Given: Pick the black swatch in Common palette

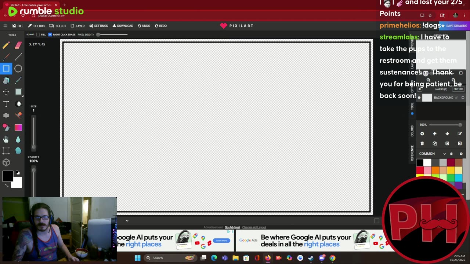Looking at the screenshot, I should pos(420,162).
